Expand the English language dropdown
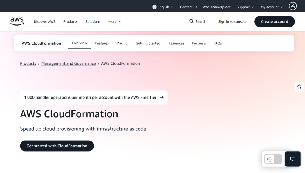 point(163,7)
